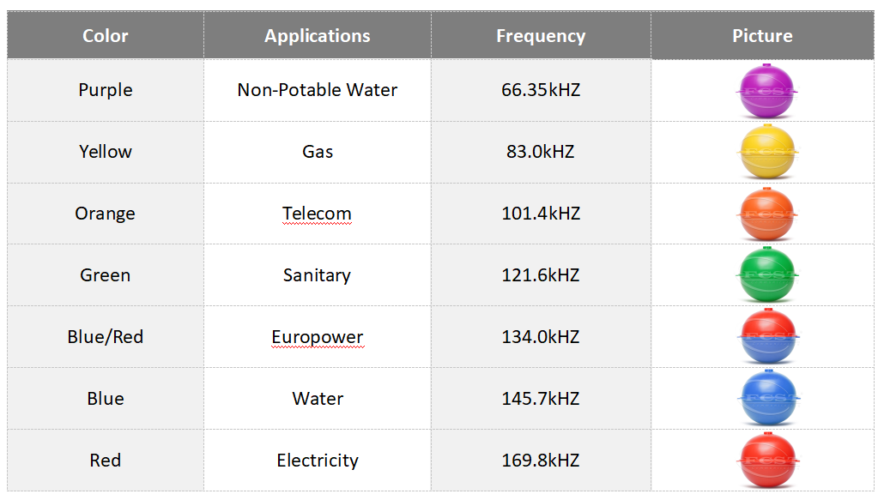Image resolution: width=884 pixels, height=500 pixels.
Task: Click the 121.6kHZ frequency text
Action: [541, 275]
